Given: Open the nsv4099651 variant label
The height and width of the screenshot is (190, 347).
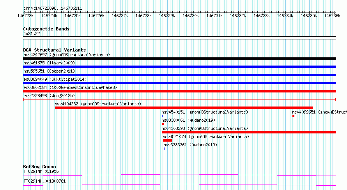Looking at the screenshot, I should point(320,112).
